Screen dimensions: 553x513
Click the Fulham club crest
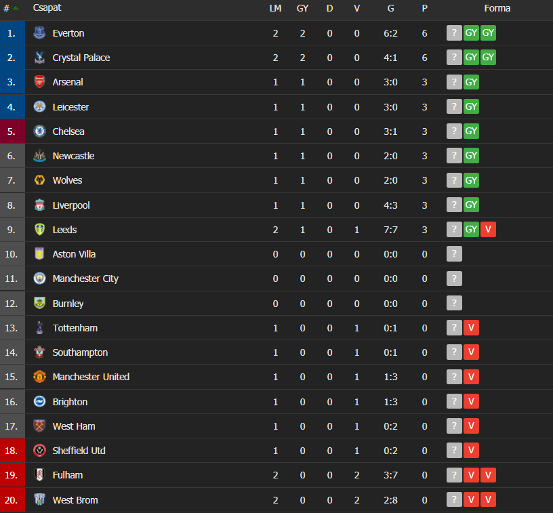[x=39, y=475]
